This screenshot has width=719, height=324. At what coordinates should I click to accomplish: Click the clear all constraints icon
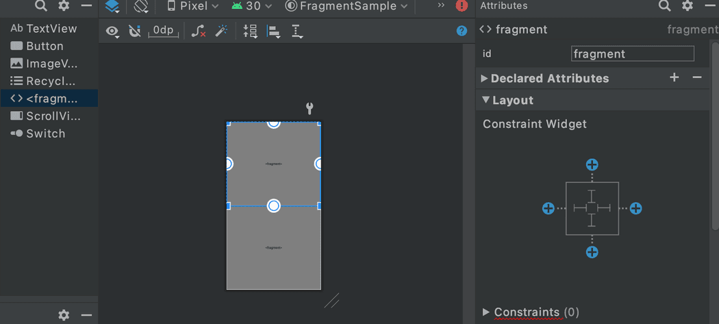click(x=198, y=32)
